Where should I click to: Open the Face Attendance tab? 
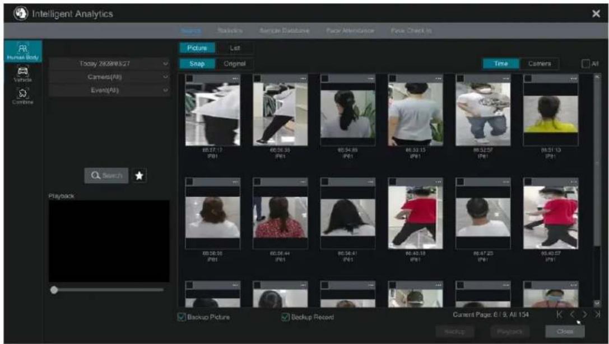[350, 31]
